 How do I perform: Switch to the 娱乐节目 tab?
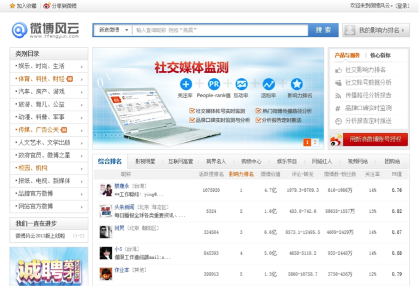click(x=287, y=161)
